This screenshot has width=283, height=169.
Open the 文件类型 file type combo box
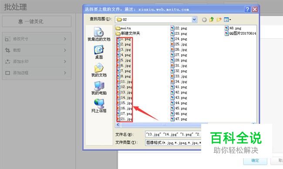(173, 142)
